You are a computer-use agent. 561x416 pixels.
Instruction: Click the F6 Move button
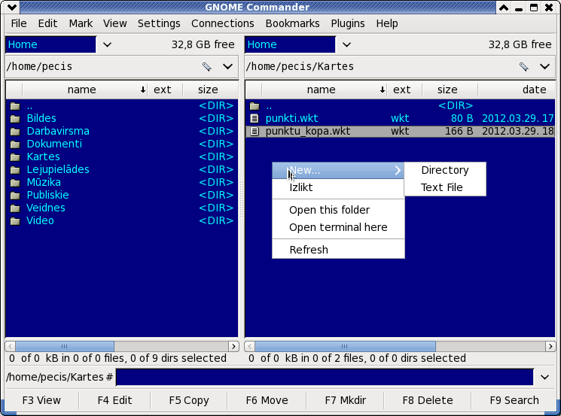tap(267, 400)
